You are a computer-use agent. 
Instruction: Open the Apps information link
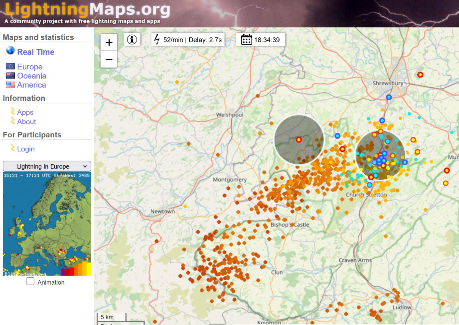click(x=25, y=113)
